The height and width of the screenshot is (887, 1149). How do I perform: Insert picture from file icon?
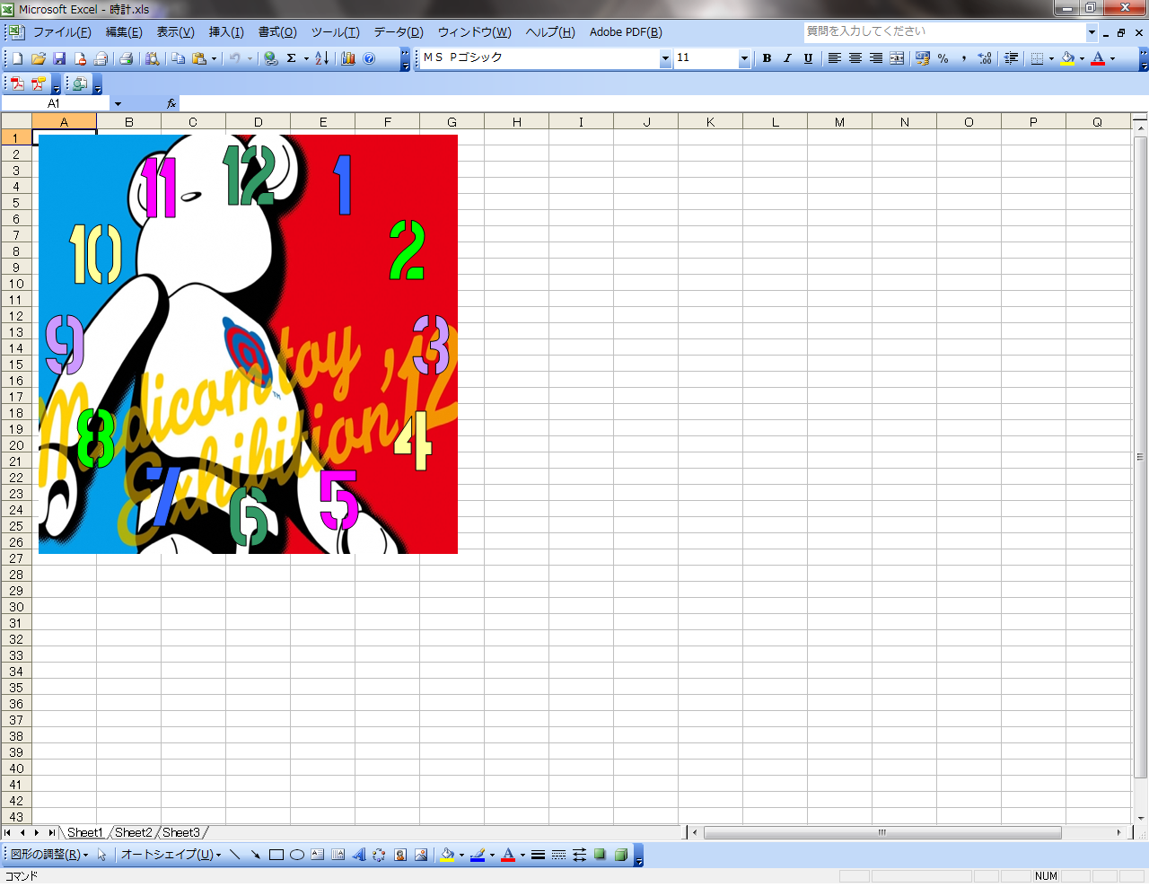tap(421, 855)
